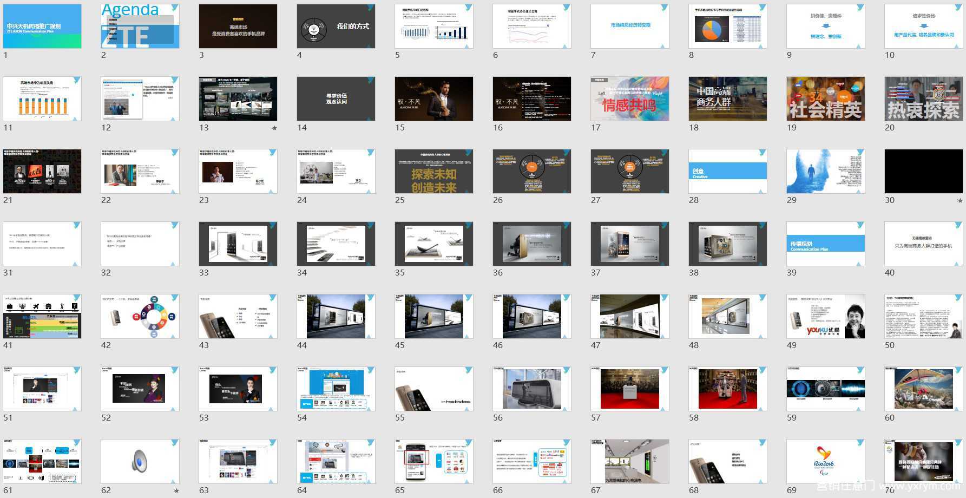966x498 pixels.
Task: Select slide 19 社会精英 thumbnail
Action: coord(826,99)
